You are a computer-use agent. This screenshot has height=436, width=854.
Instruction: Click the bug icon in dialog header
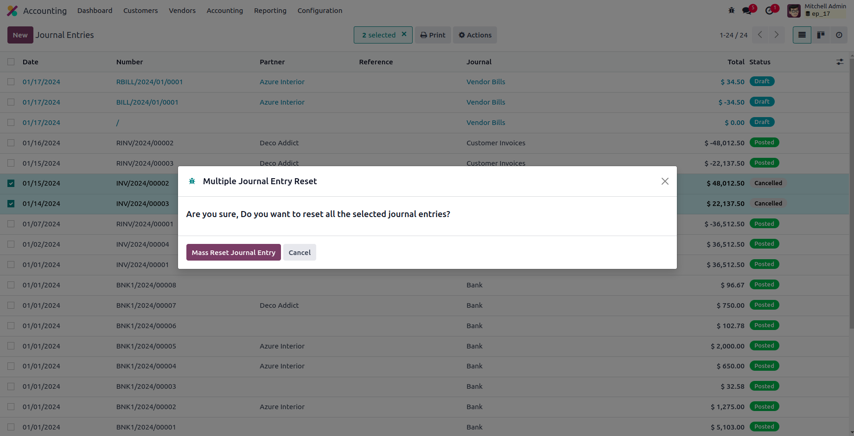pyautogui.click(x=192, y=181)
